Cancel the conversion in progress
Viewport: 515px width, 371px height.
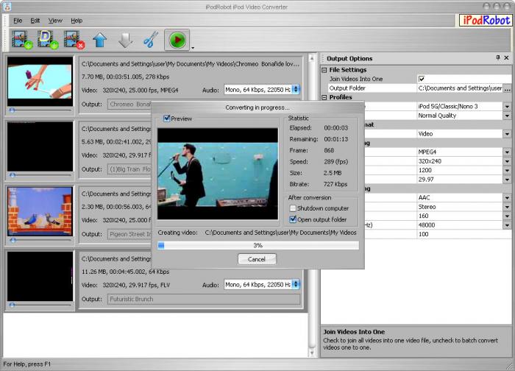[x=257, y=259]
